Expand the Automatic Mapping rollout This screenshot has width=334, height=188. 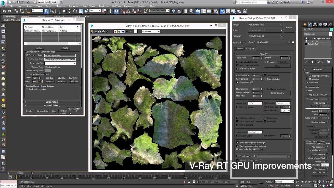pos(52,105)
